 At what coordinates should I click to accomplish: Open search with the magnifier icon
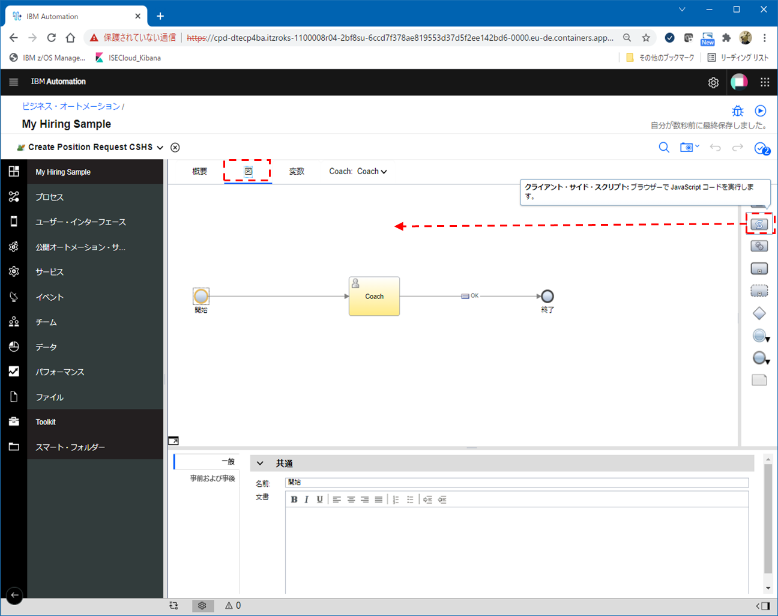(x=664, y=147)
